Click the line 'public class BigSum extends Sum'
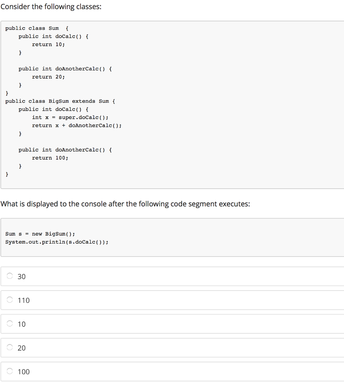The height and width of the screenshot is (391, 344). (60, 101)
